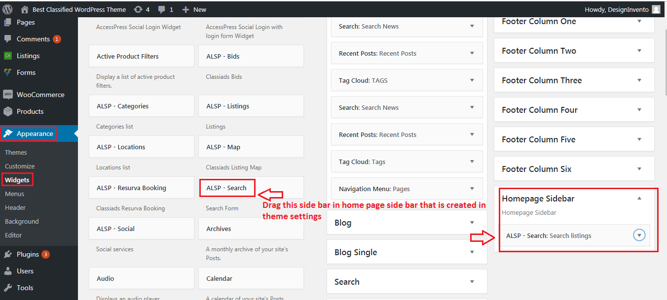Expand Footer Column Four area
This screenshot has height=300, width=667.
639,110
